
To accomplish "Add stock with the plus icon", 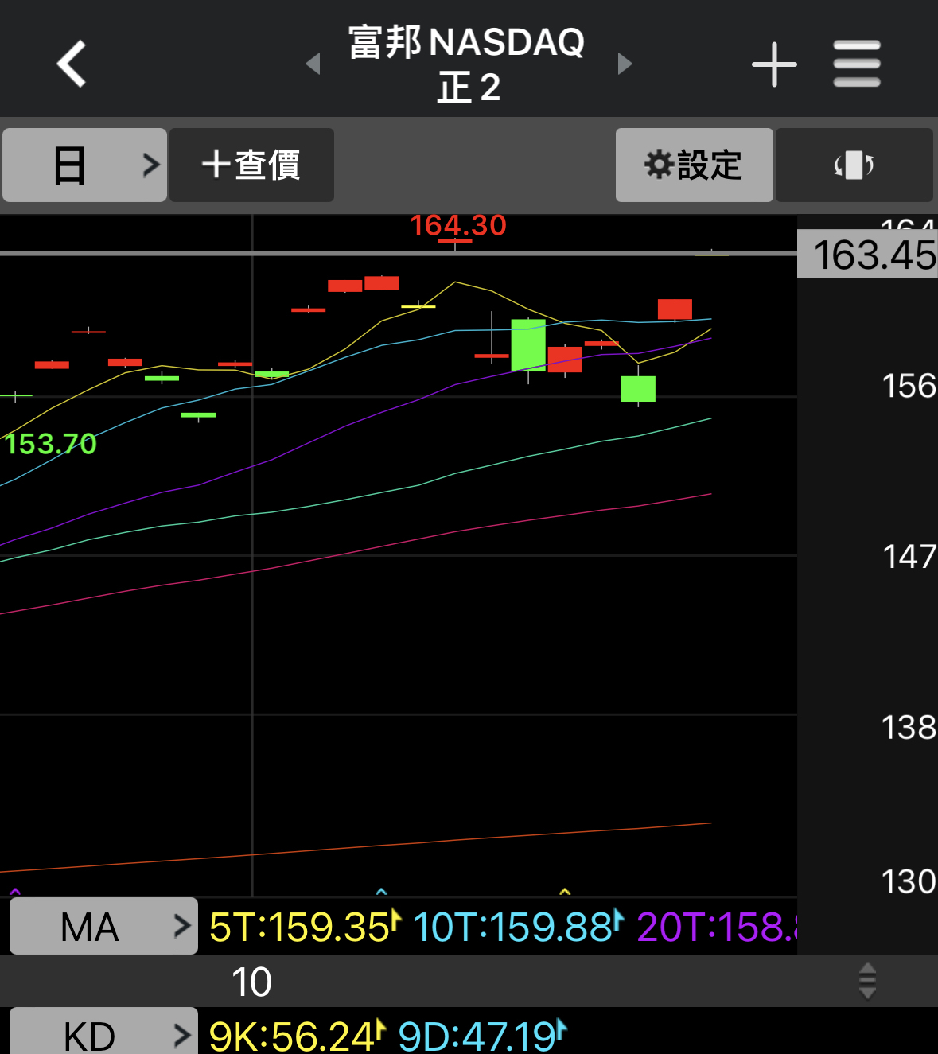I will [x=774, y=64].
